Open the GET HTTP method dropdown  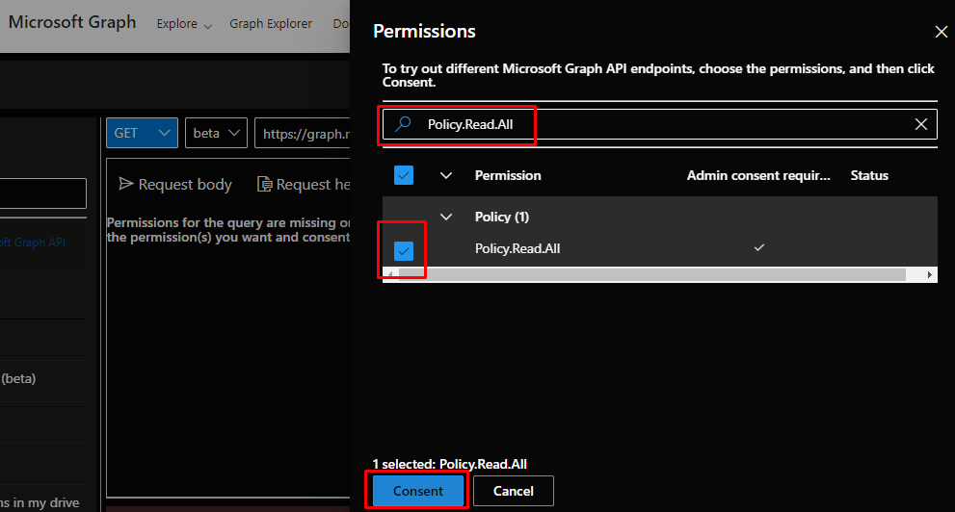coord(142,133)
